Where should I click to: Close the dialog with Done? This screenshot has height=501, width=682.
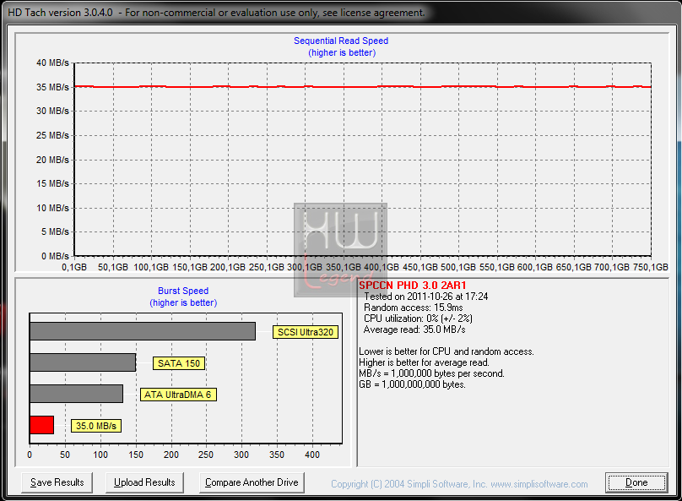point(636,482)
